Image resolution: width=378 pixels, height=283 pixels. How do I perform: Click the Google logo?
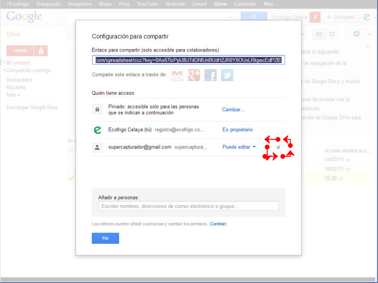[x=24, y=17]
